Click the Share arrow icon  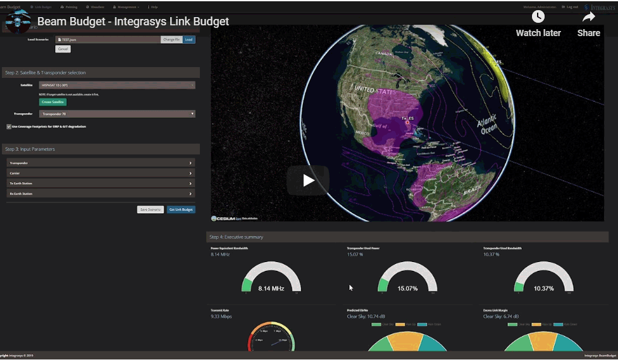click(x=588, y=17)
